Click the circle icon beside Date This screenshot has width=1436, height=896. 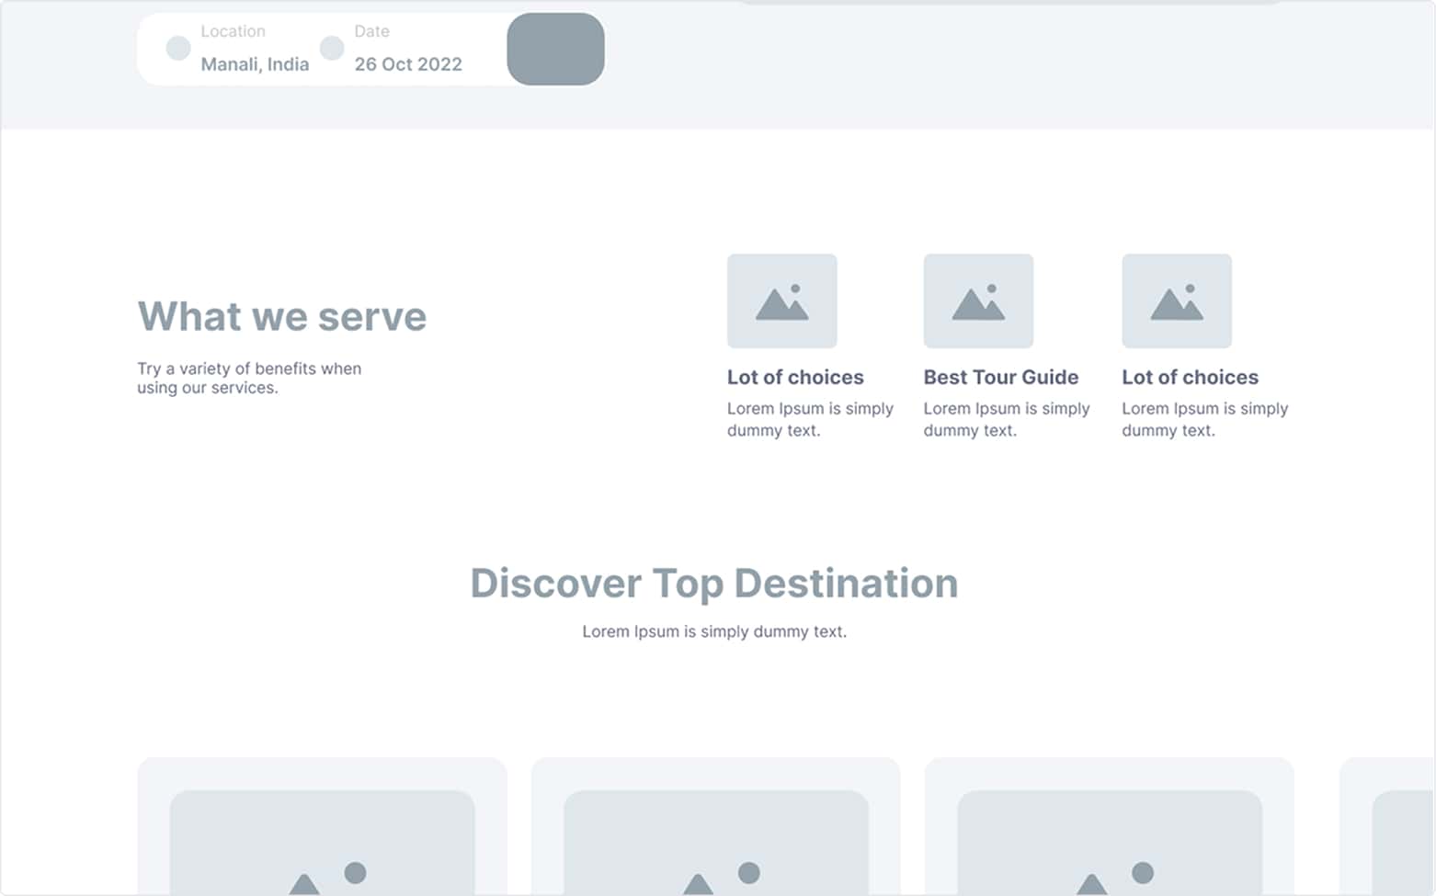point(332,48)
